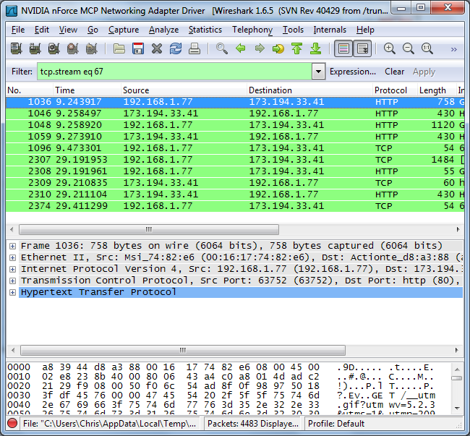The width and height of the screenshot is (470, 436).
Task: Expand the Transmission Control Protocol node
Action: coord(12,281)
